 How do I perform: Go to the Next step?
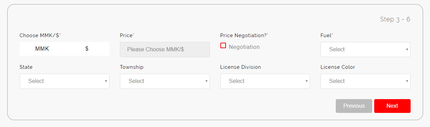pyautogui.click(x=392, y=106)
